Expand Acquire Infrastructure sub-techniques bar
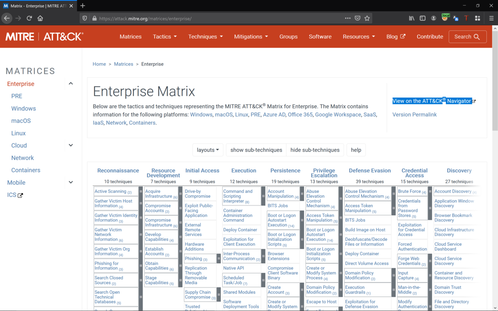Screen dimensions: 498x311 click(x=180, y=194)
